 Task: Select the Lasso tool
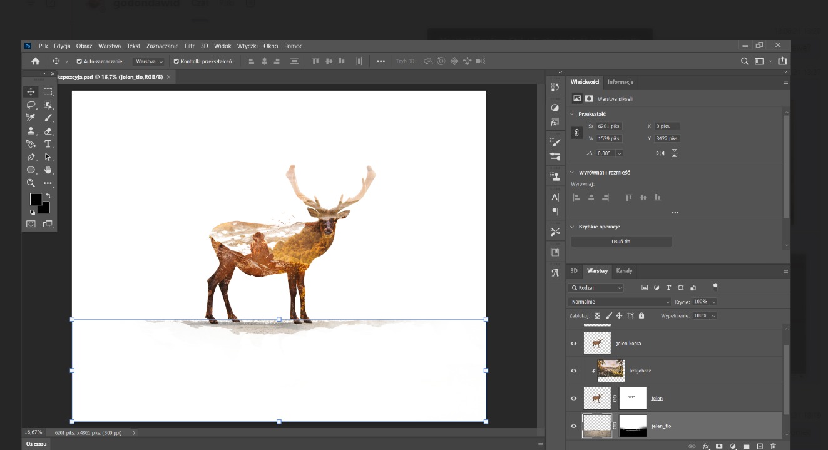click(31, 105)
